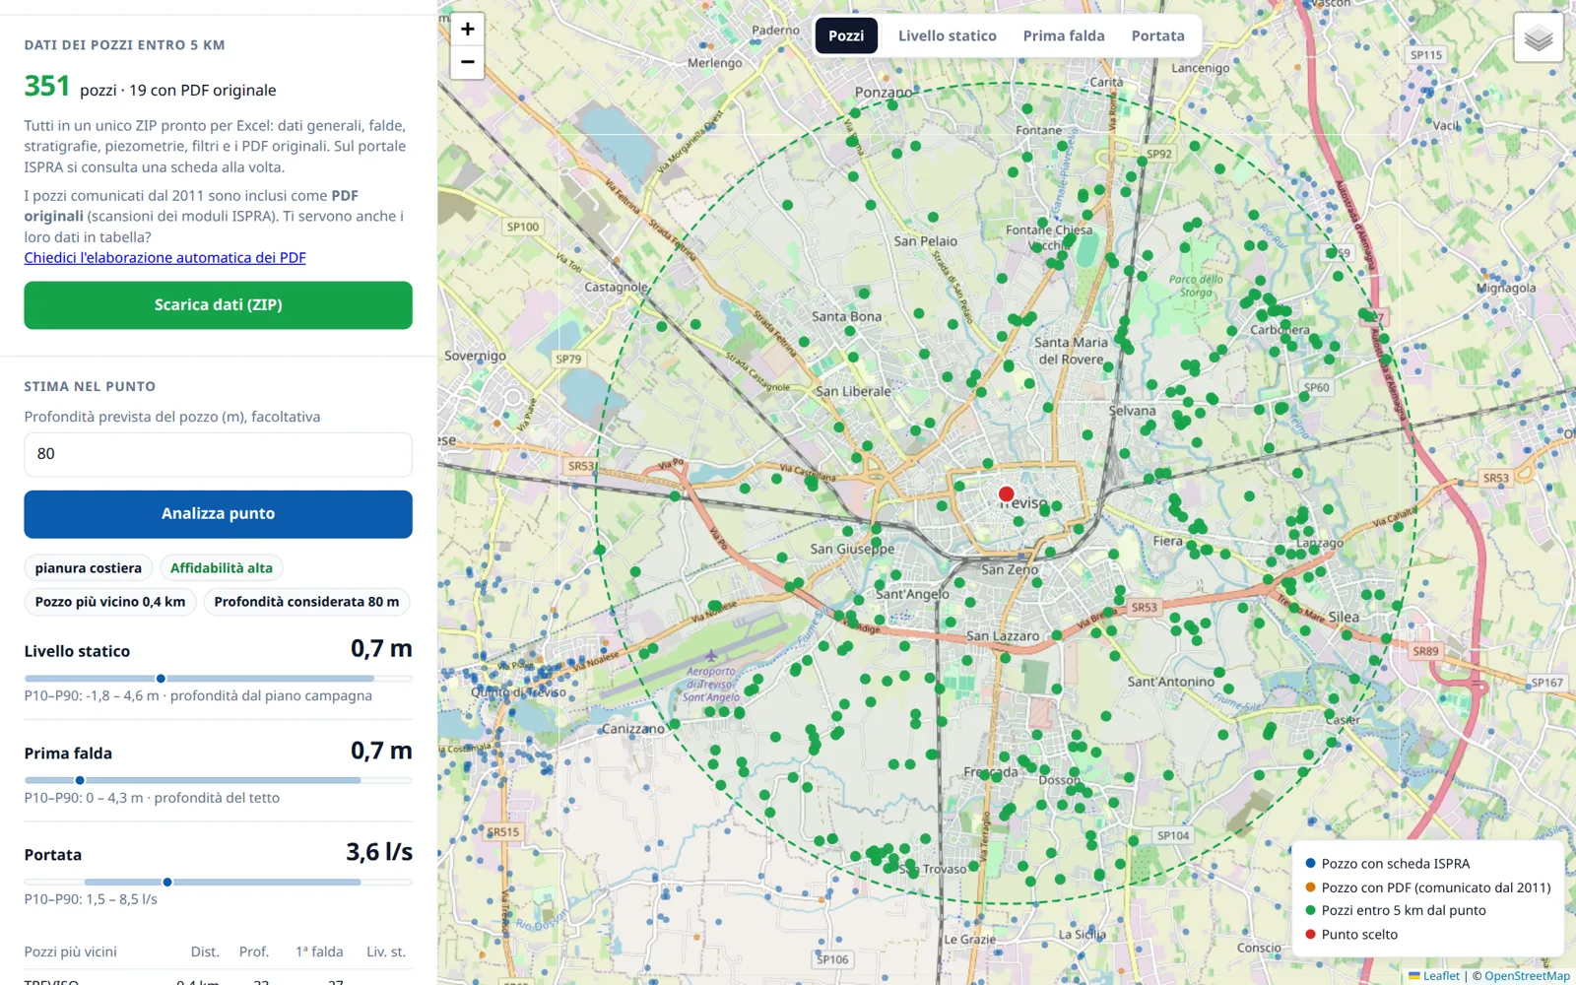
Task: Open link Chiedici l'elaborazione automatica dei PDF
Action: tap(164, 258)
